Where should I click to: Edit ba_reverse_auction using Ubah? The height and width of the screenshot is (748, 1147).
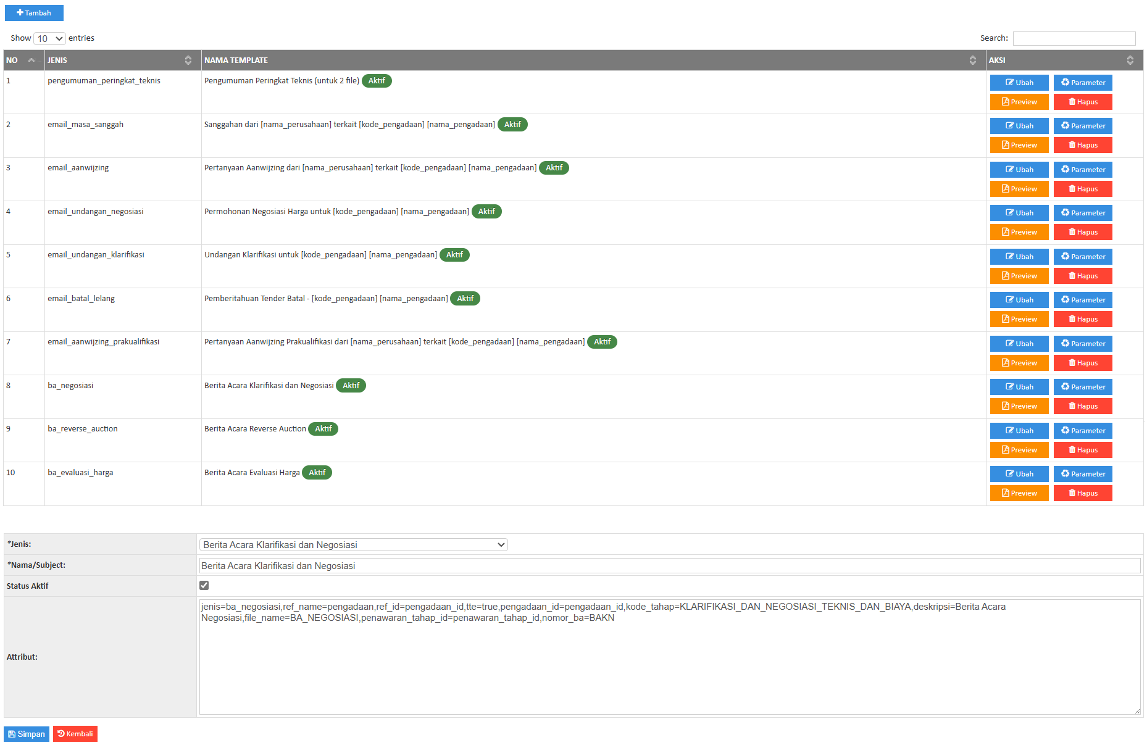[1019, 431]
